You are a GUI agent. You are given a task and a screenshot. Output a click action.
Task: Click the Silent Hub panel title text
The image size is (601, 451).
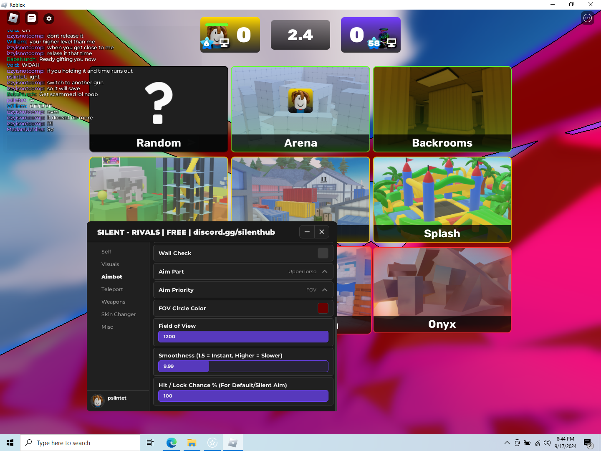click(x=186, y=232)
